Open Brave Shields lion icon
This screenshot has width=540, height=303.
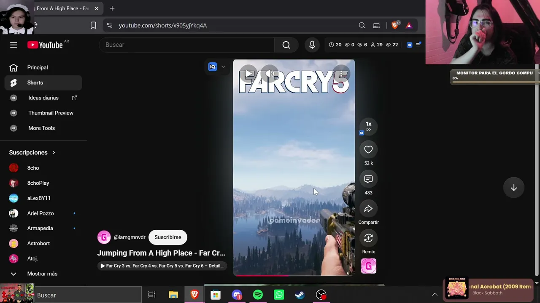[395, 25]
